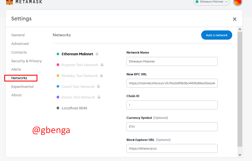Click the blue Goerli network color dot
This screenshot has width=252, height=161.
(x=58, y=86)
